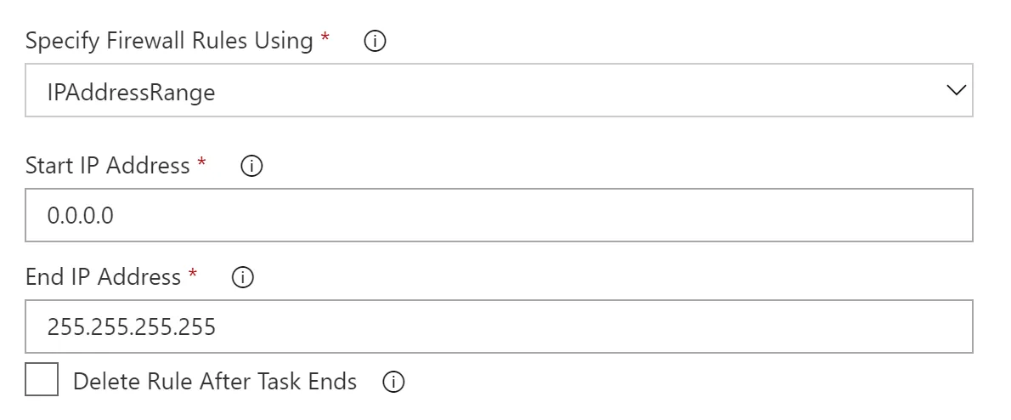Click the End IP Address label
1011x420 pixels.
[x=103, y=277]
